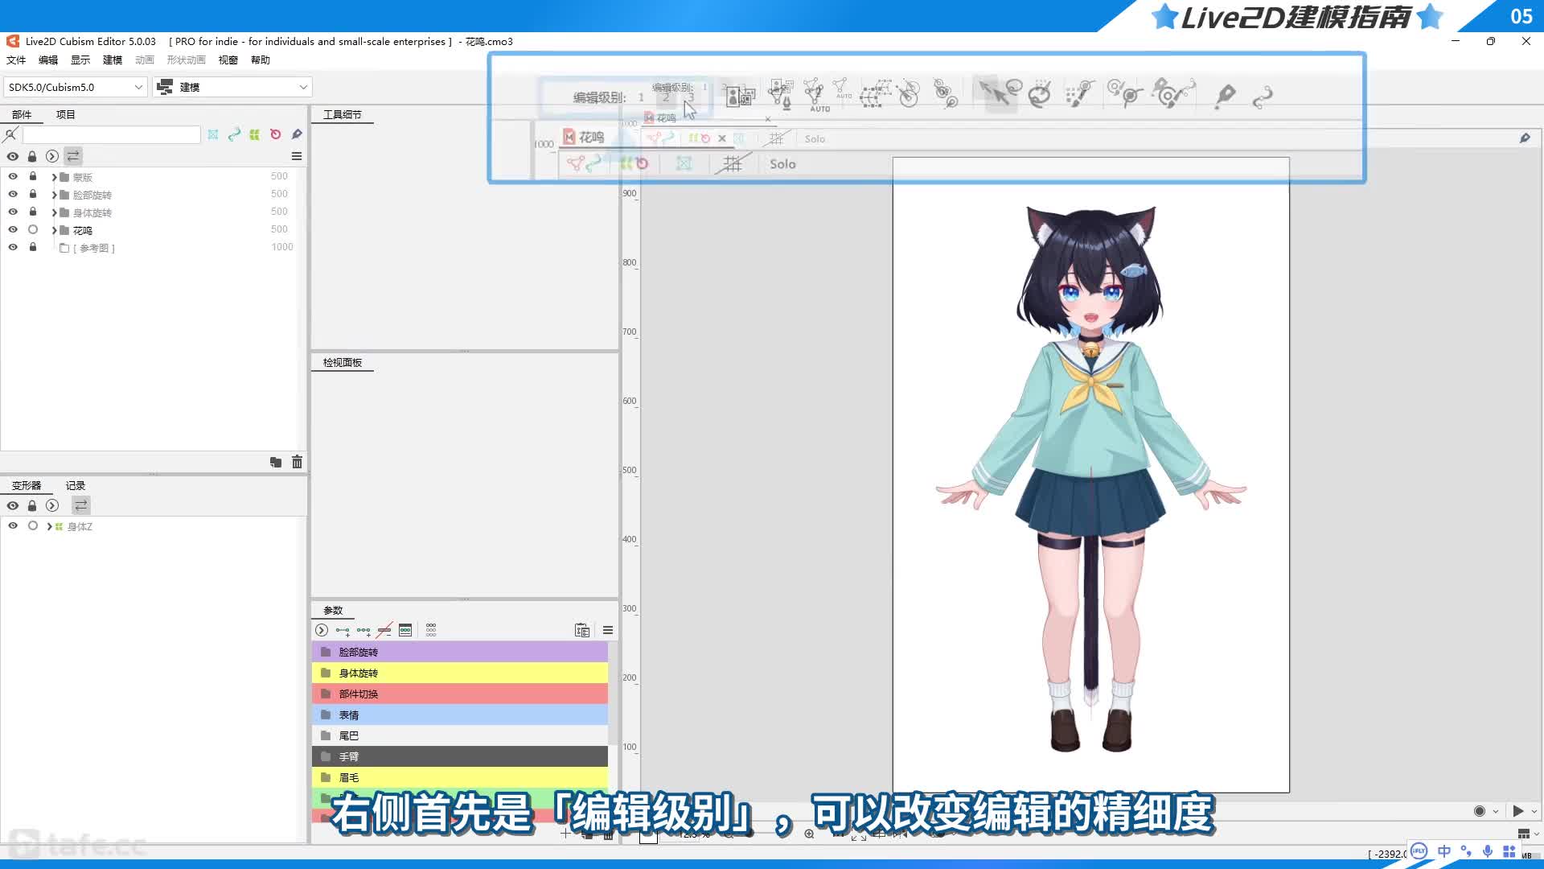Open the 编辑 menu
Viewport: 1544px width, 869px height.
click(x=48, y=60)
